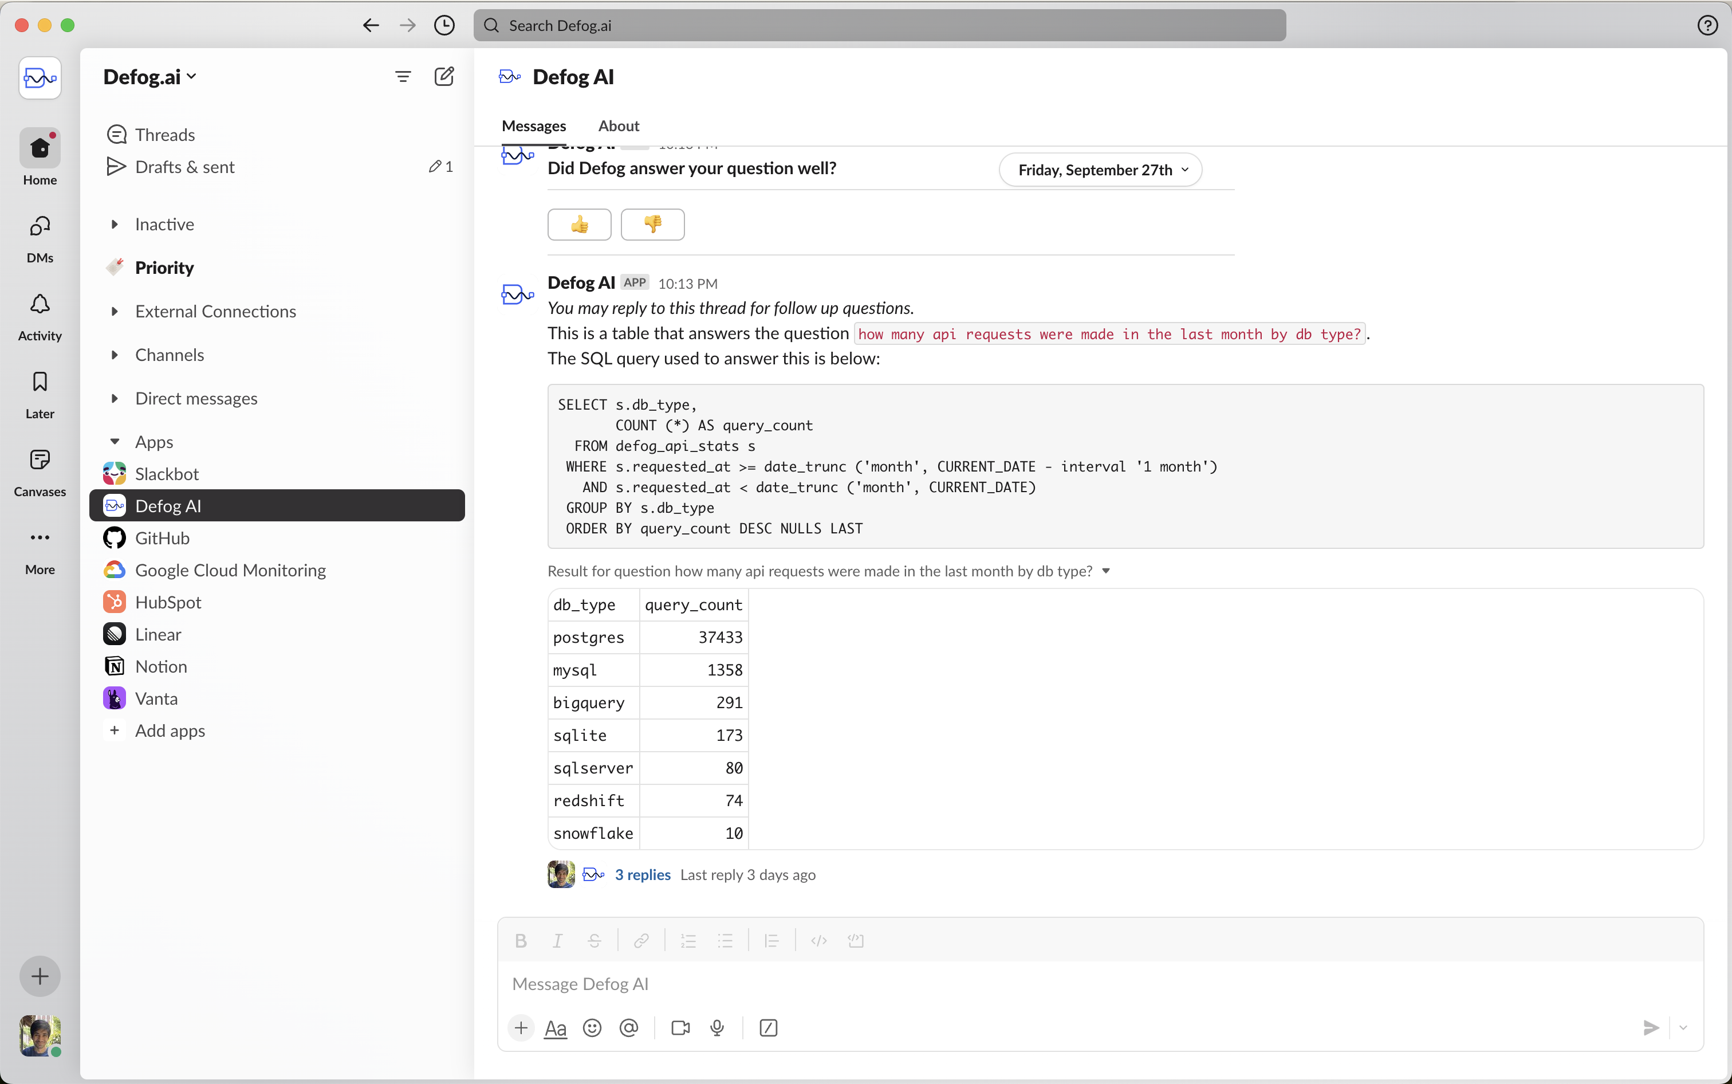Click the thumbs up reaction button
The image size is (1732, 1084).
pos(579,225)
